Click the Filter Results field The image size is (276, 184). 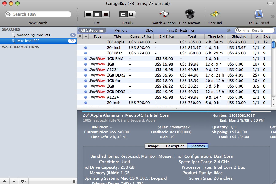point(255,30)
